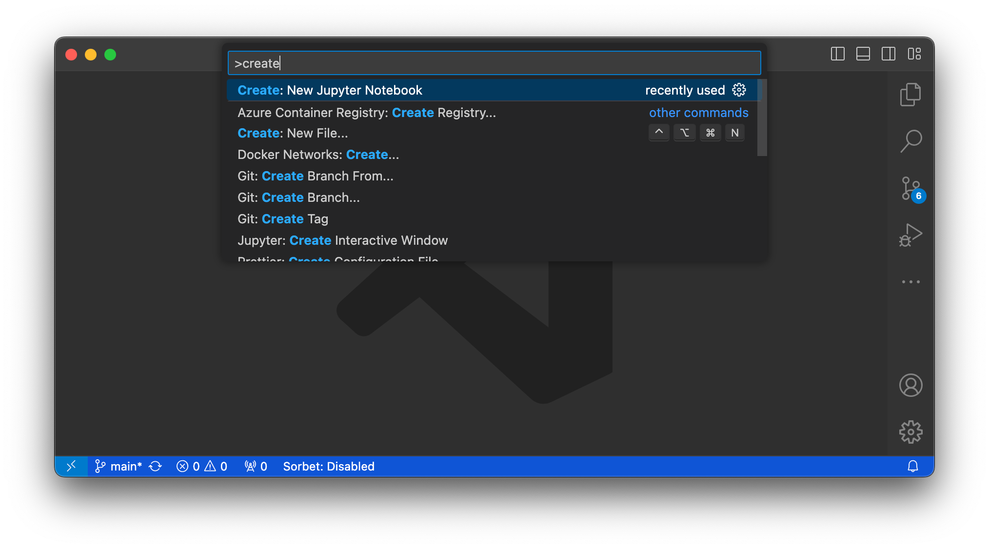Viewport: 989px width, 549px height.
Task: Click the notifications bell in status bar
Action: click(912, 467)
